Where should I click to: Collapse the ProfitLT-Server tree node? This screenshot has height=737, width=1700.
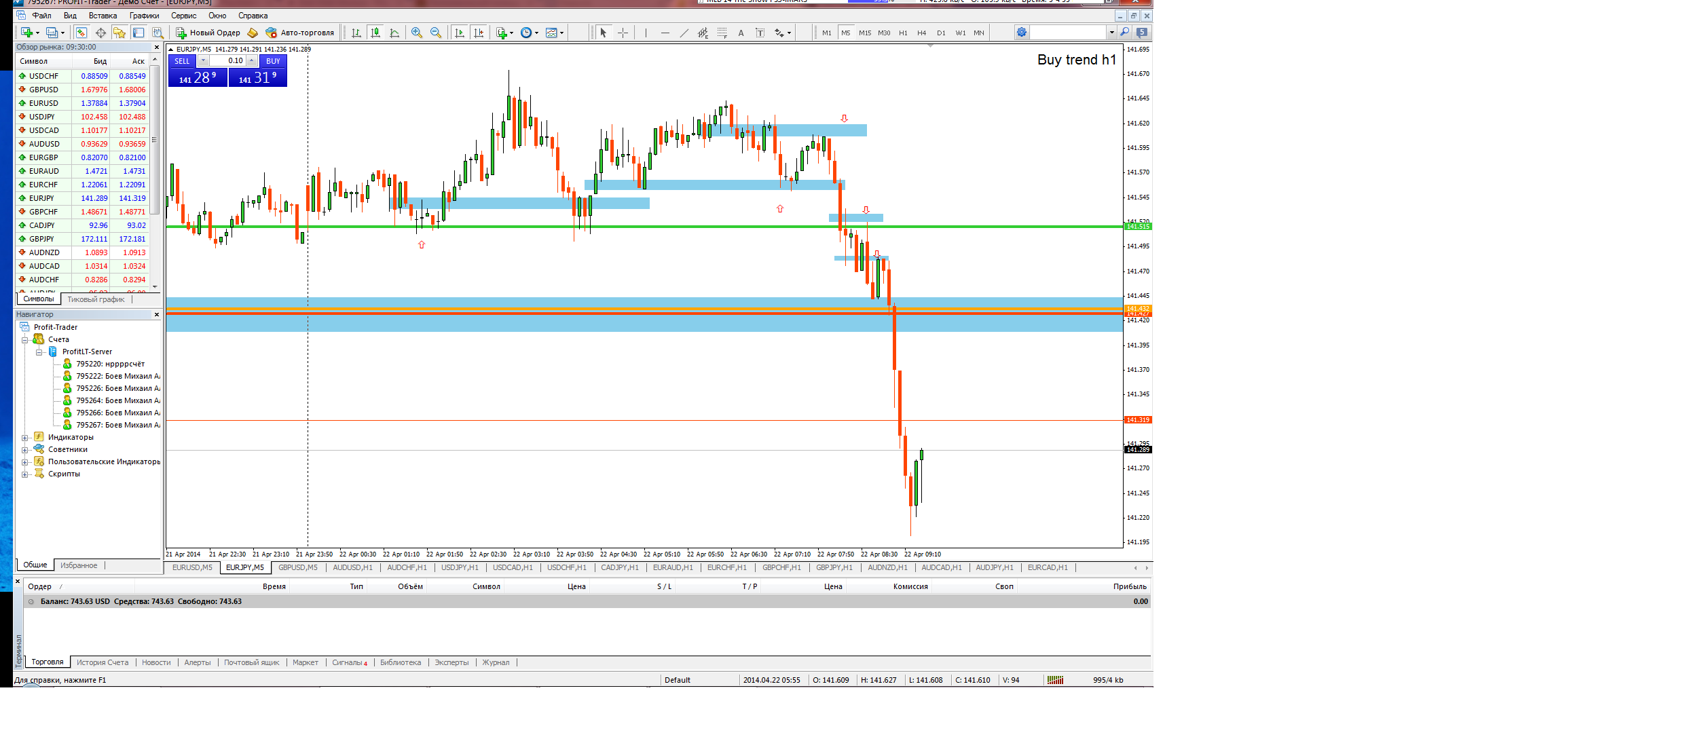[39, 352]
